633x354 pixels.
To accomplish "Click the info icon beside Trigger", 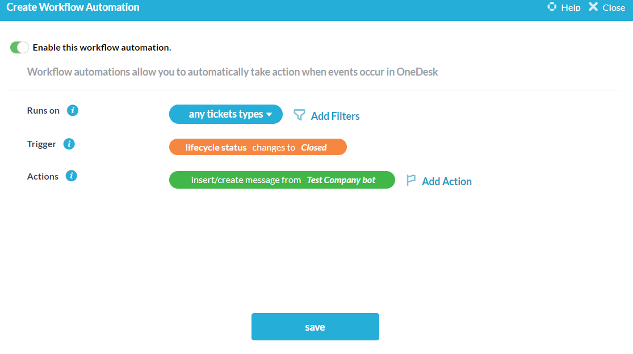I will click(x=69, y=144).
